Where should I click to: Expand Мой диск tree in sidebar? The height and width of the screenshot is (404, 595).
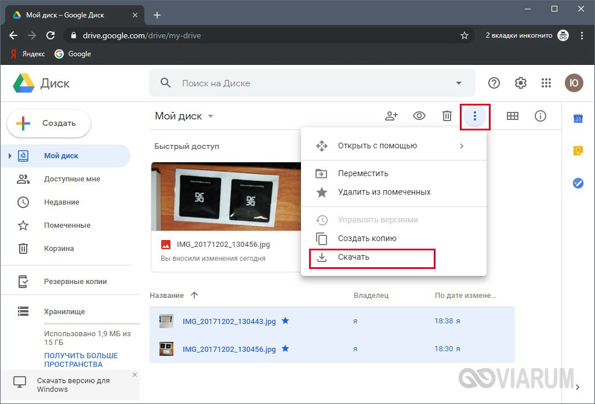click(9, 156)
